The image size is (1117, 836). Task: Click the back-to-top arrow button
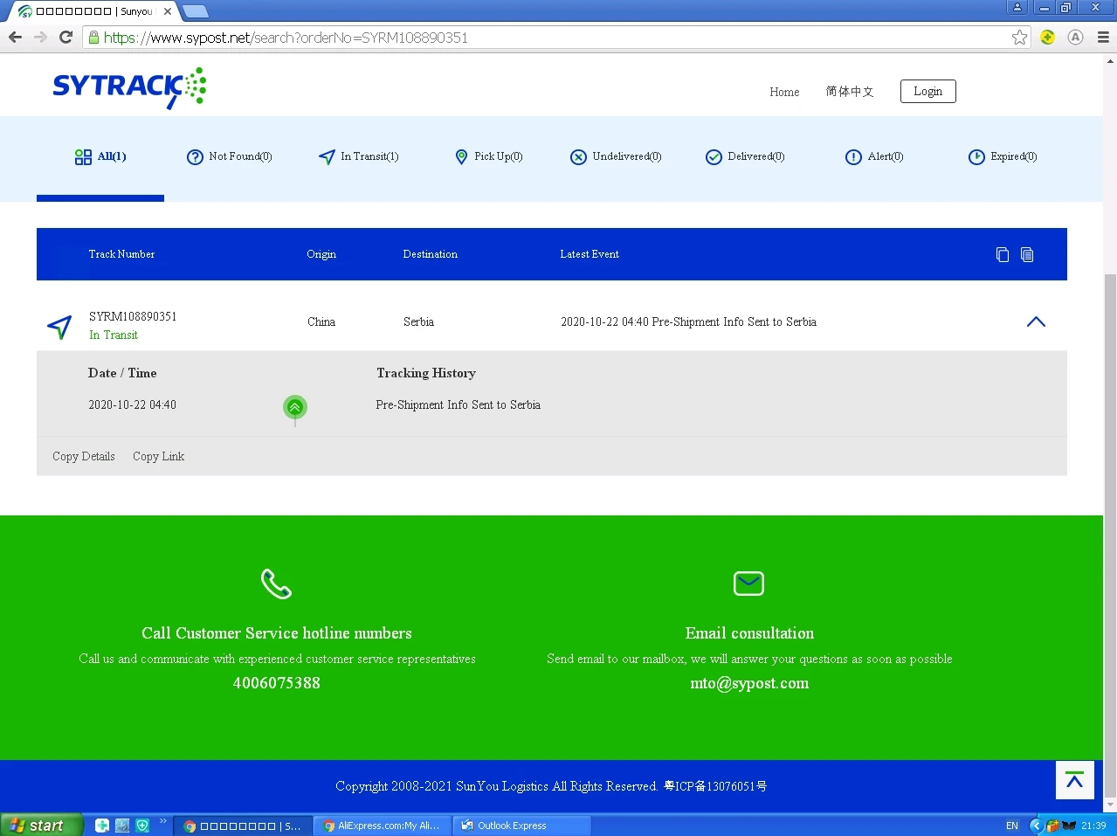pyautogui.click(x=1074, y=780)
